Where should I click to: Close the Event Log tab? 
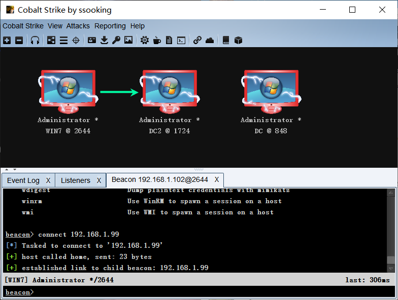[48, 180]
